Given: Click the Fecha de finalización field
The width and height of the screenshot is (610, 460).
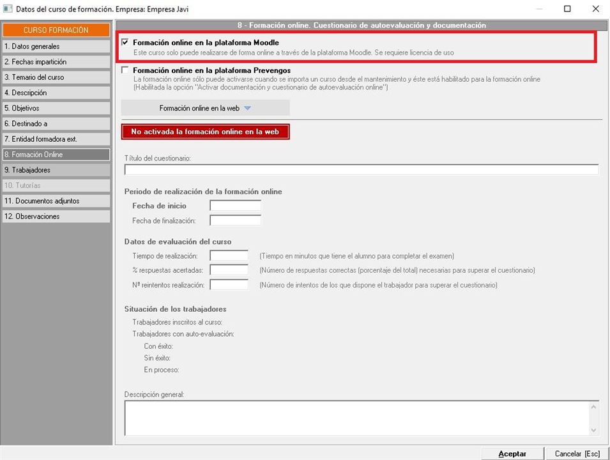Looking at the screenshot, I should pyautogui.click(x=235, y=220).
